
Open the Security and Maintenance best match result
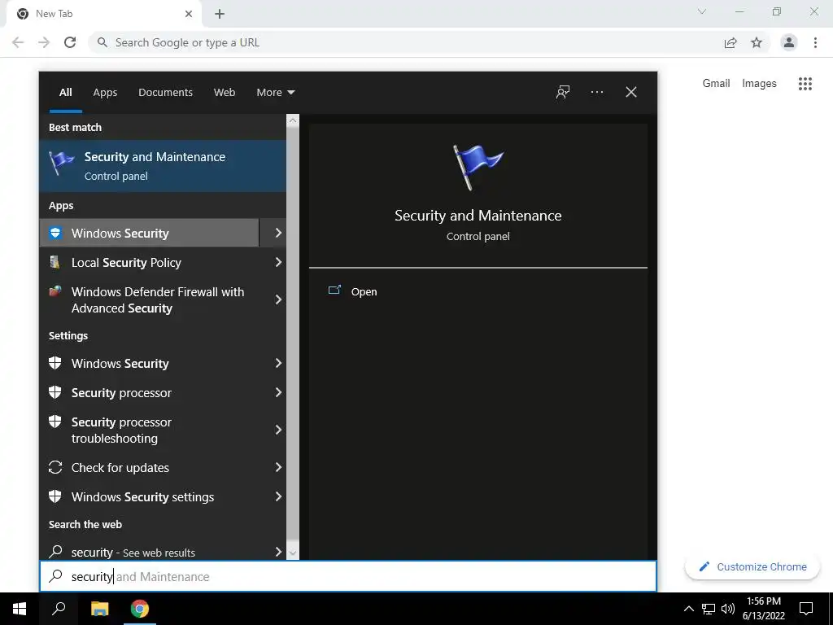pos(163,166)
